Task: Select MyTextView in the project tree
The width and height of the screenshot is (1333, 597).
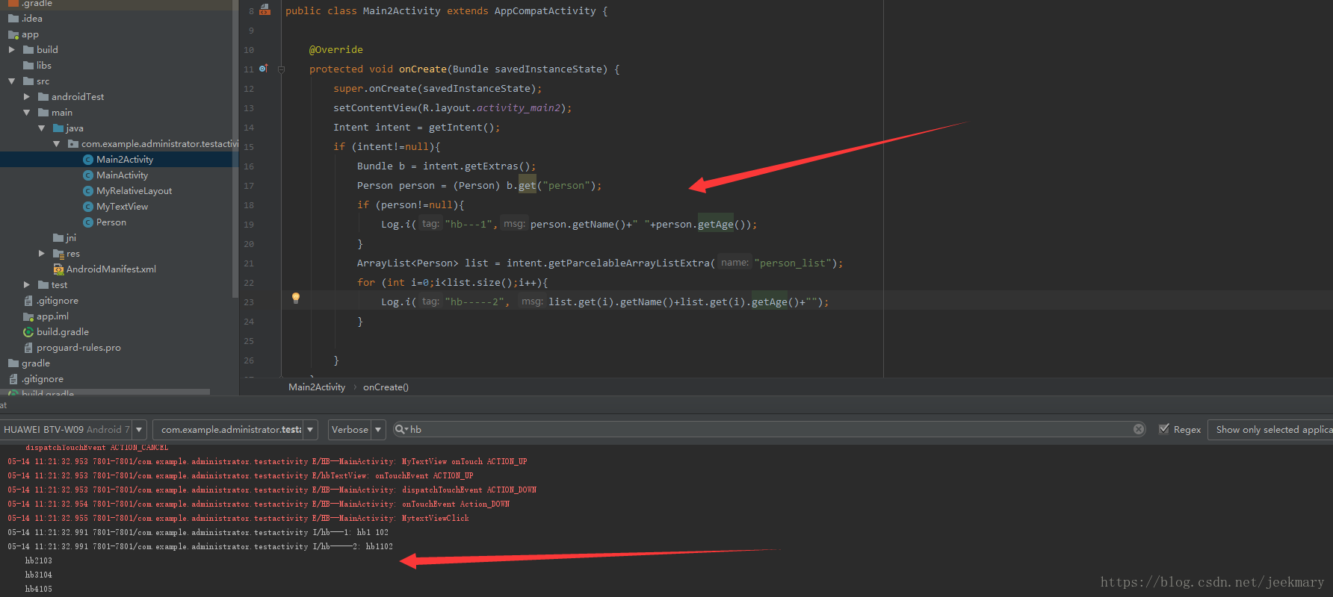Action: [x=122, y=207]
